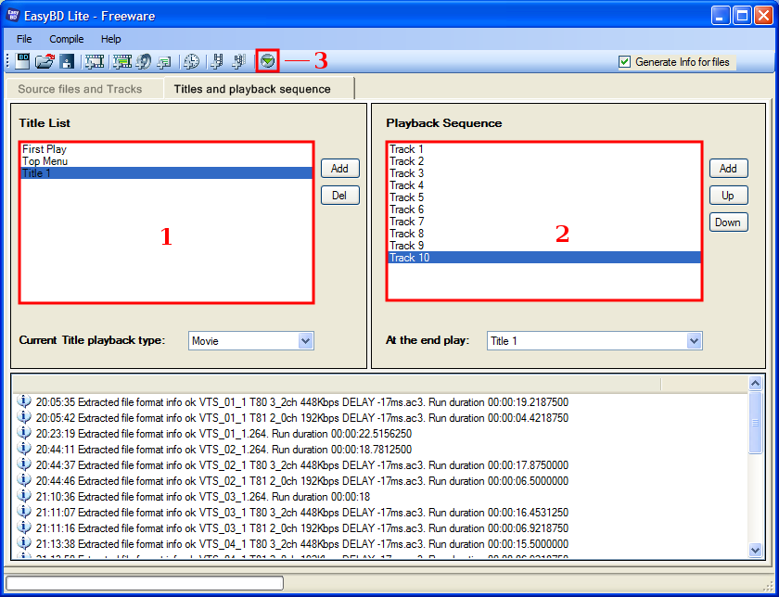Move the track up with Up button
779x597 pixels.
[728, 196]
